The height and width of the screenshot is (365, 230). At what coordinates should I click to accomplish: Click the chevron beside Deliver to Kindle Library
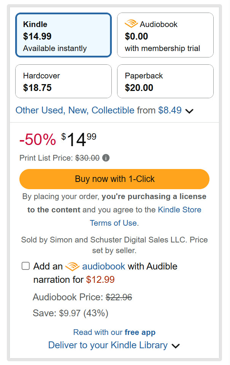pos(175,346)
